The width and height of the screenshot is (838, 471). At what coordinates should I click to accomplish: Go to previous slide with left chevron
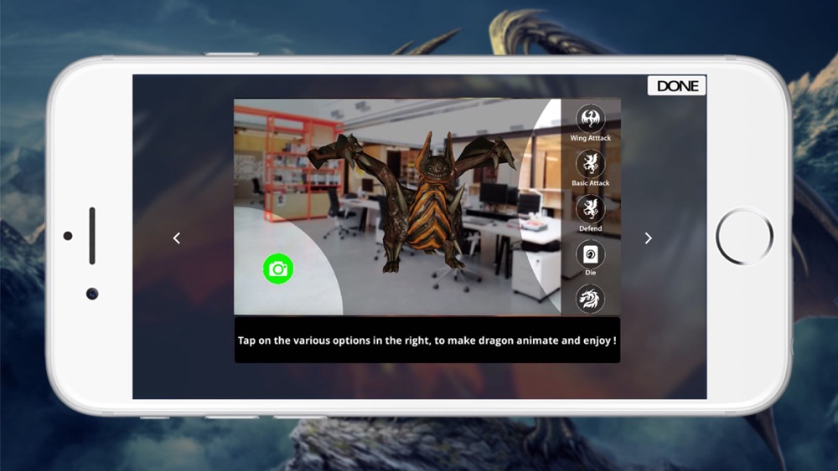pos(176,238)
